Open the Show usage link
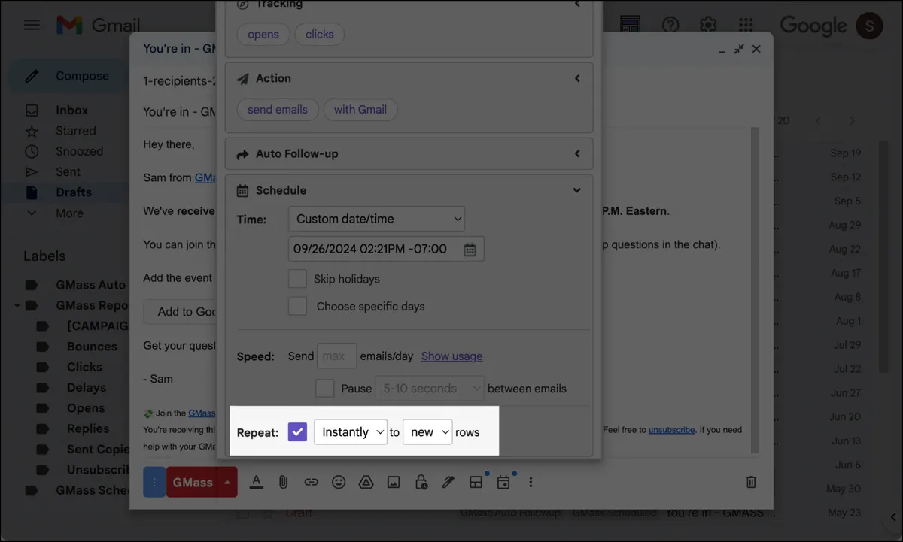This screenshot has width=903, height=542. (452, 356)
